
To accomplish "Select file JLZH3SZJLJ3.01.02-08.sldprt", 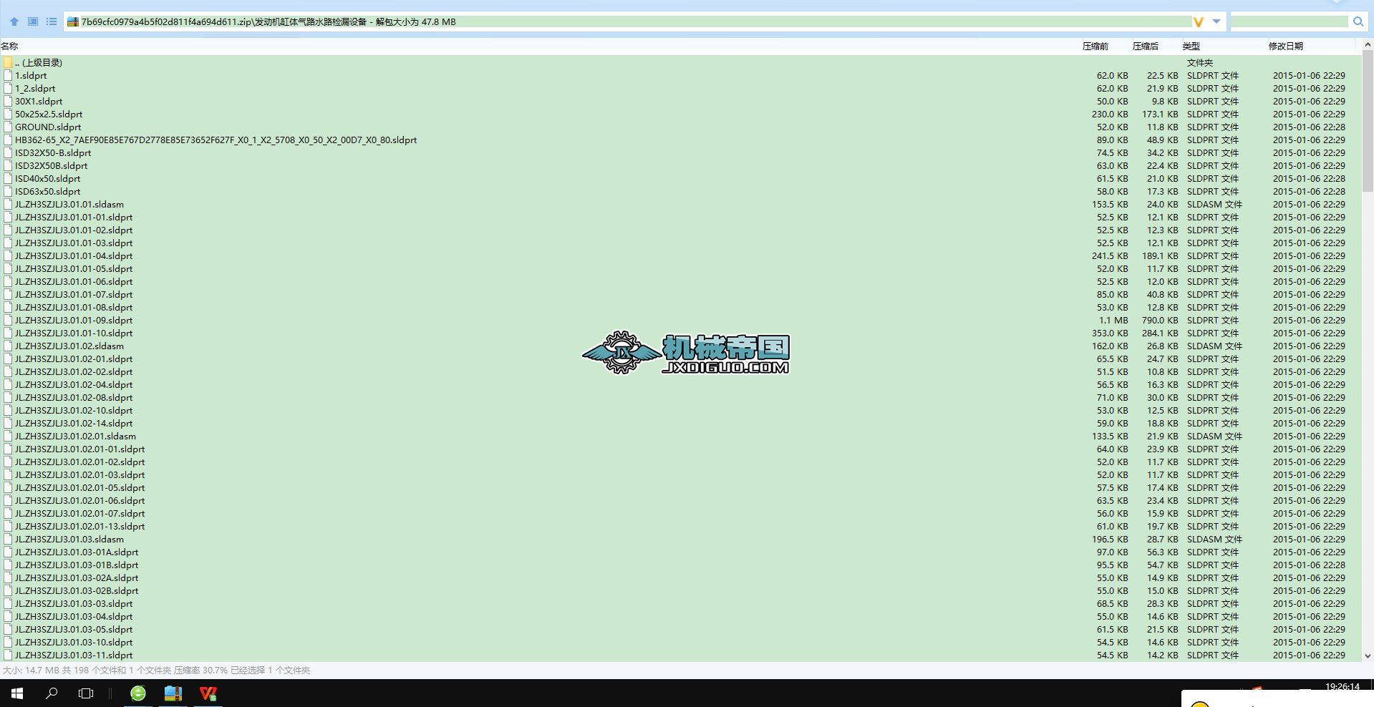I will point(74,398).
